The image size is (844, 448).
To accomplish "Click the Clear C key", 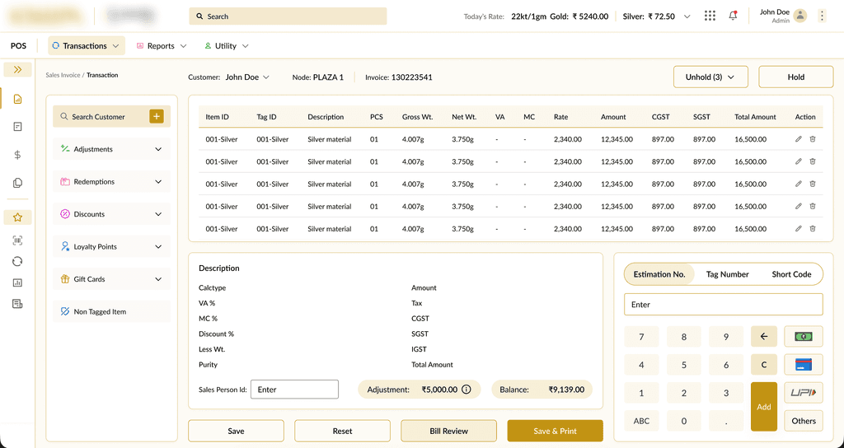I will [x=764, y=365].
